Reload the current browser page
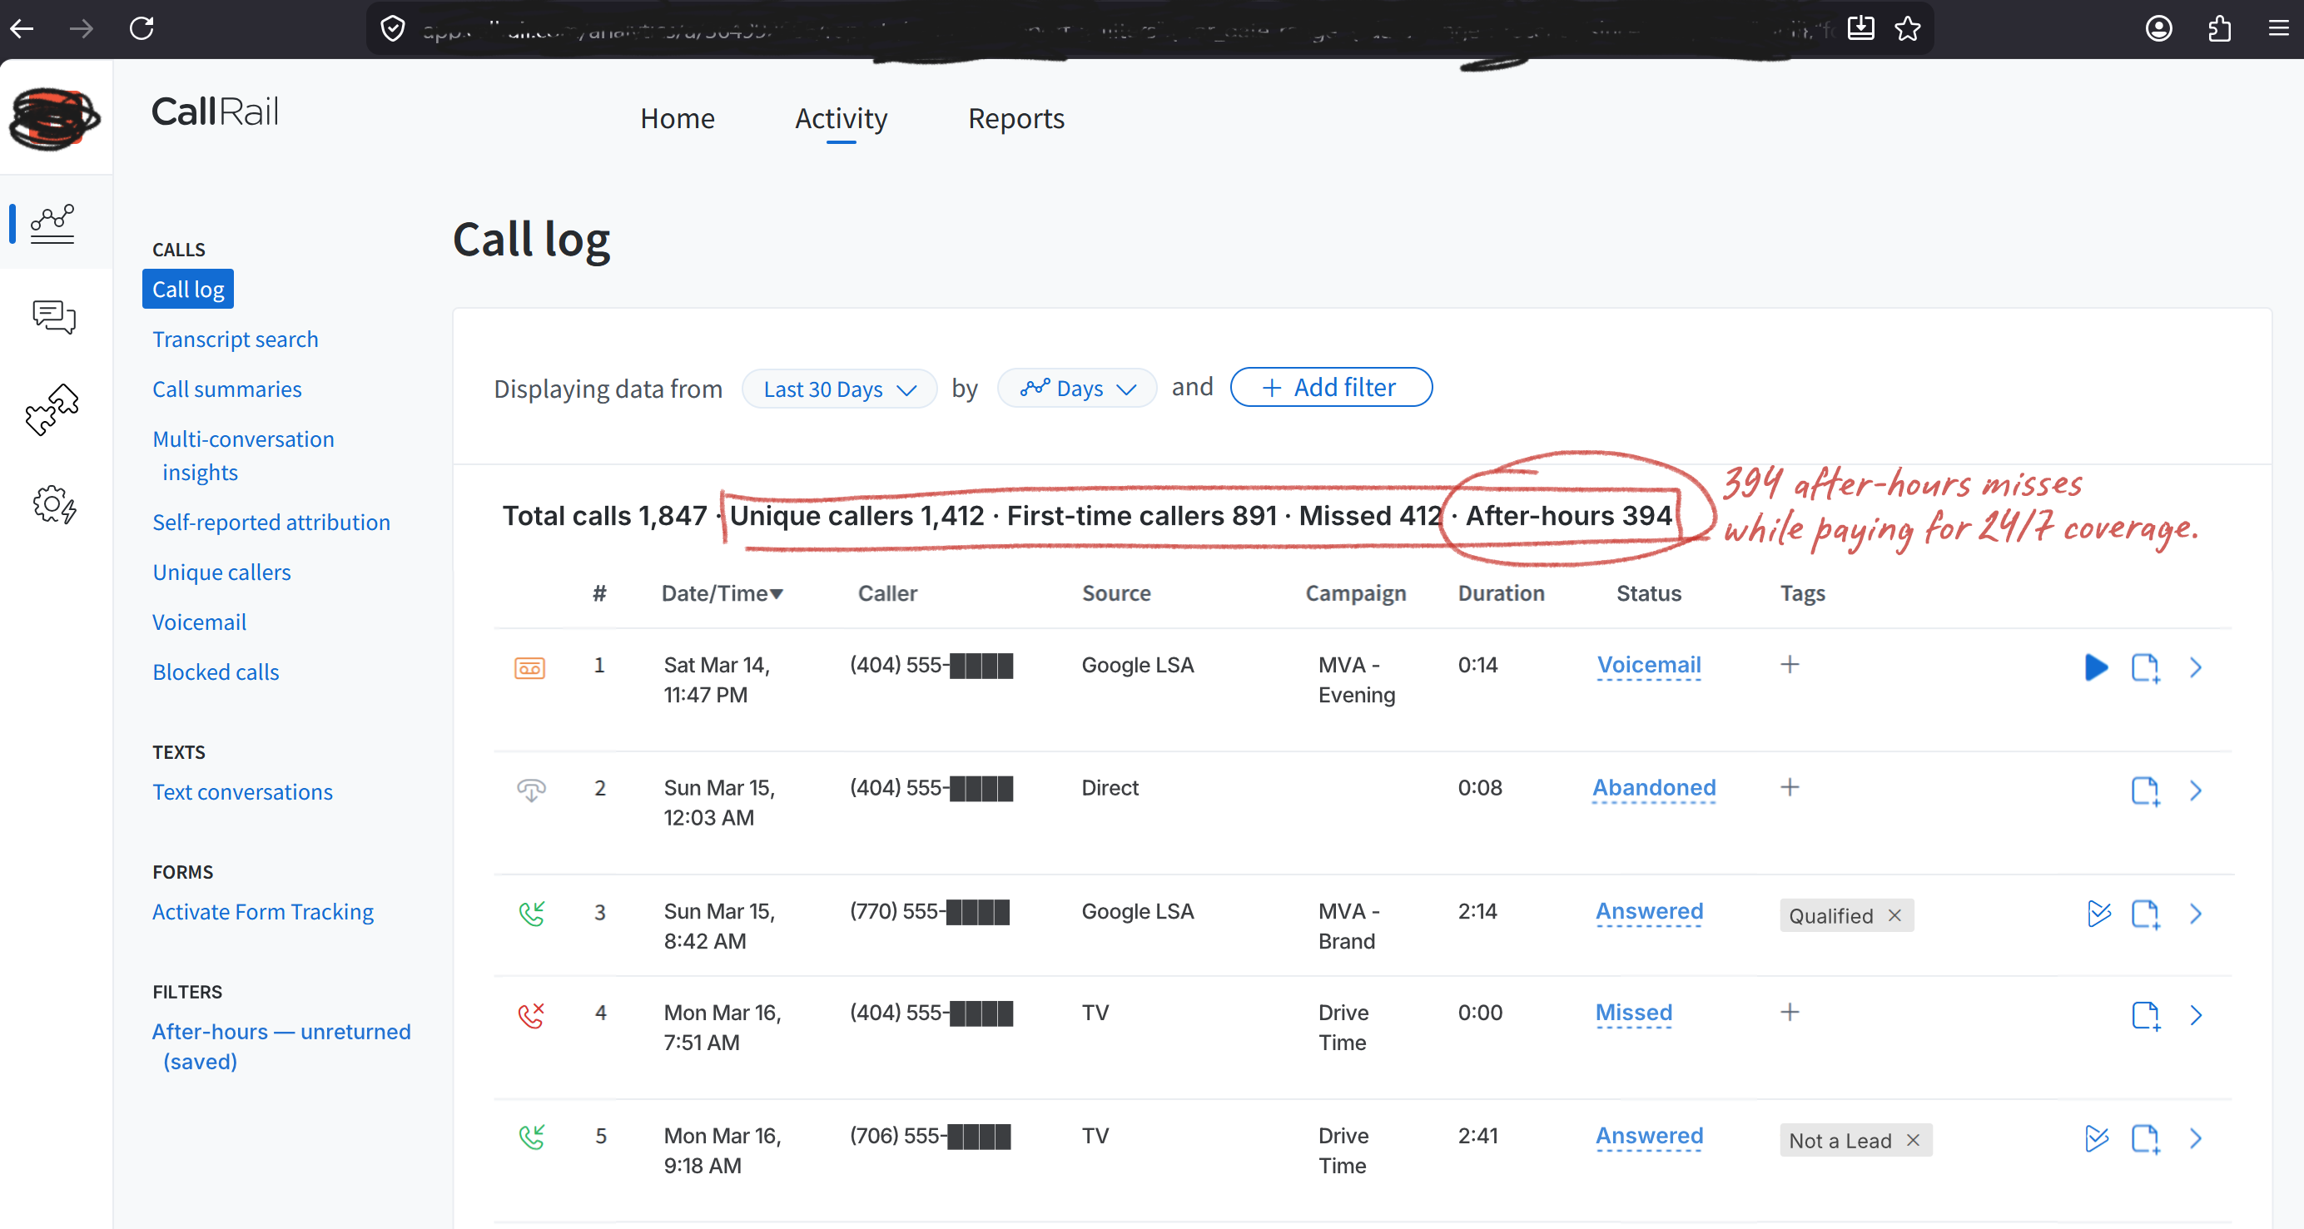Screen dimensions: 2304x1229 [142, 28]
